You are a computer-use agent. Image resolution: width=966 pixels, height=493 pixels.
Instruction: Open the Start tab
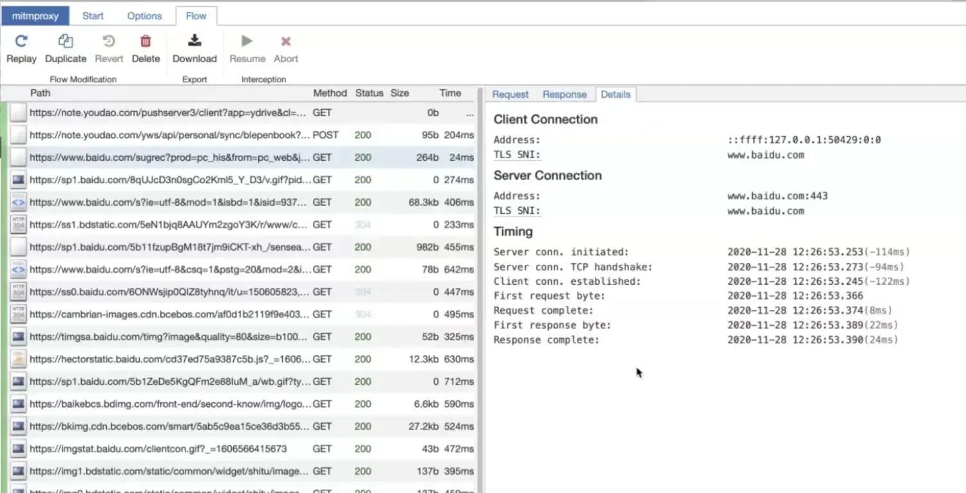click(93, 16)
